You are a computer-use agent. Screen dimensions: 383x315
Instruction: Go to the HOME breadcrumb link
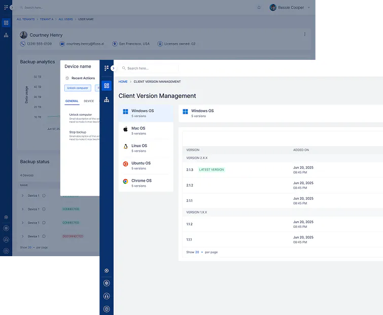pos(123,82)
